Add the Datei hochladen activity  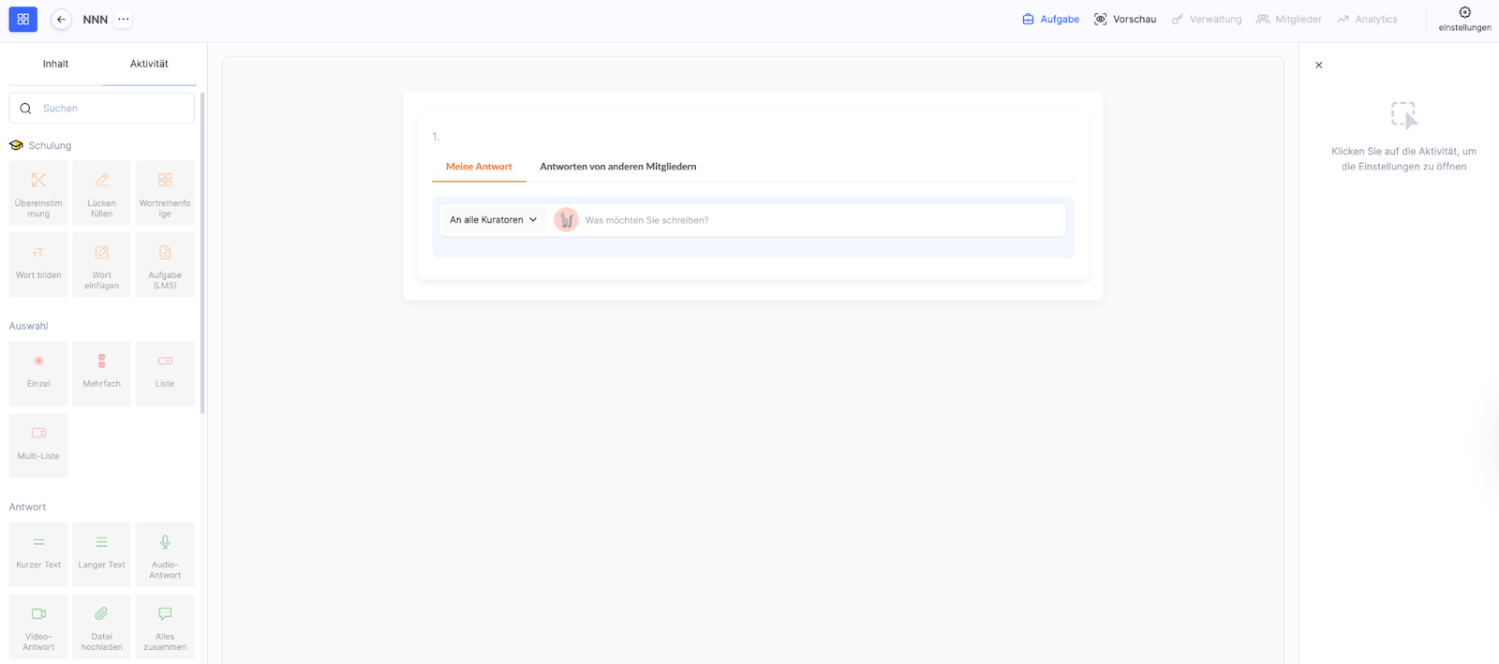[x=101, y=627]
